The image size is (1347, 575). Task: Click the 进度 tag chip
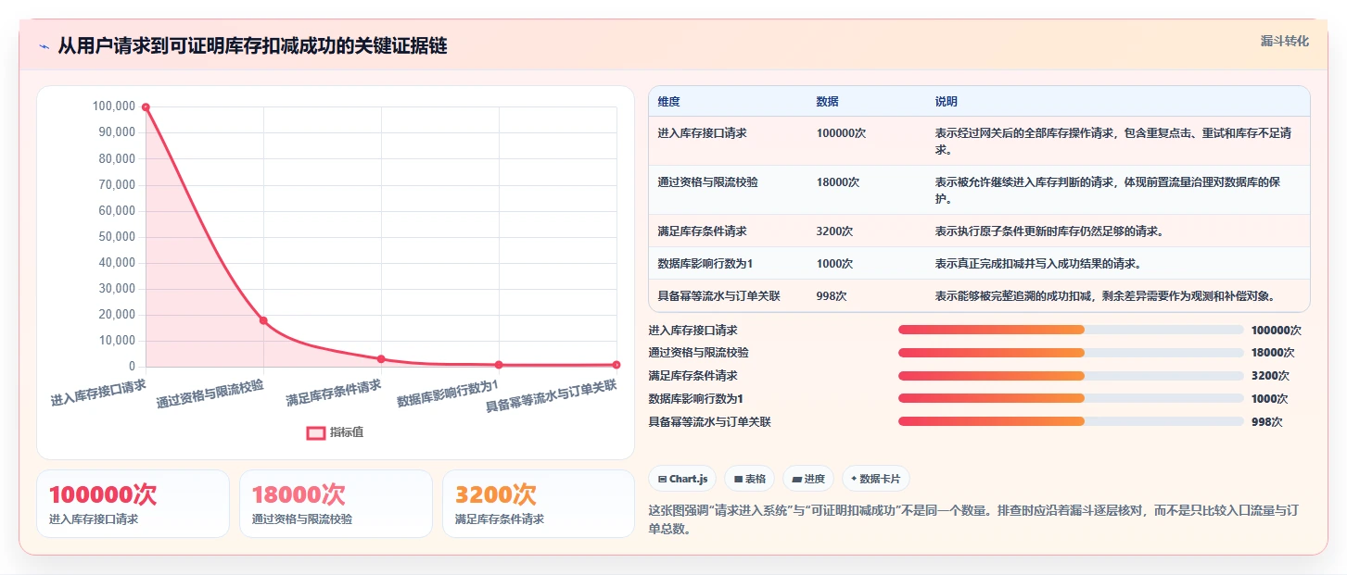[x=808, y=479]
